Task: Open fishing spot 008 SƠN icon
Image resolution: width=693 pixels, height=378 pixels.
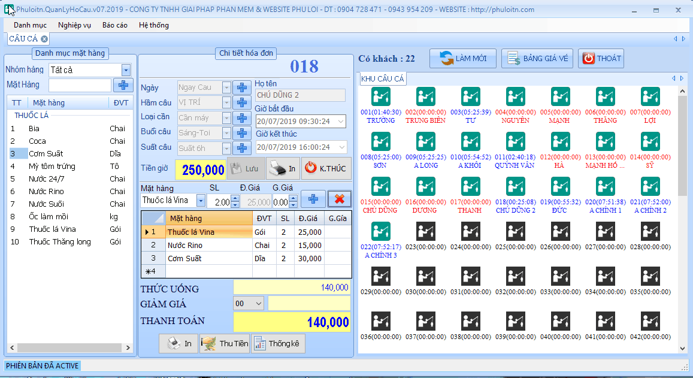Action: 380,141
